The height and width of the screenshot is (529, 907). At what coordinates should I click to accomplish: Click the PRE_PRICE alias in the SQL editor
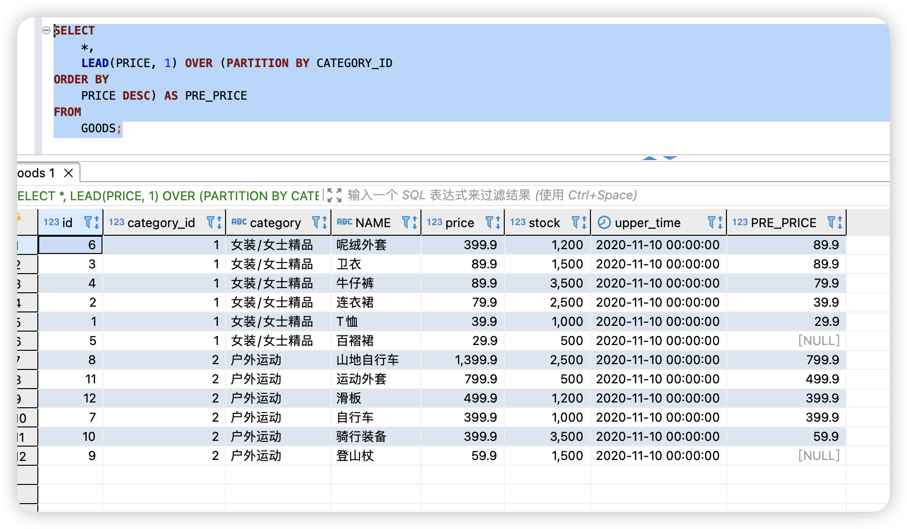point(216,96)
